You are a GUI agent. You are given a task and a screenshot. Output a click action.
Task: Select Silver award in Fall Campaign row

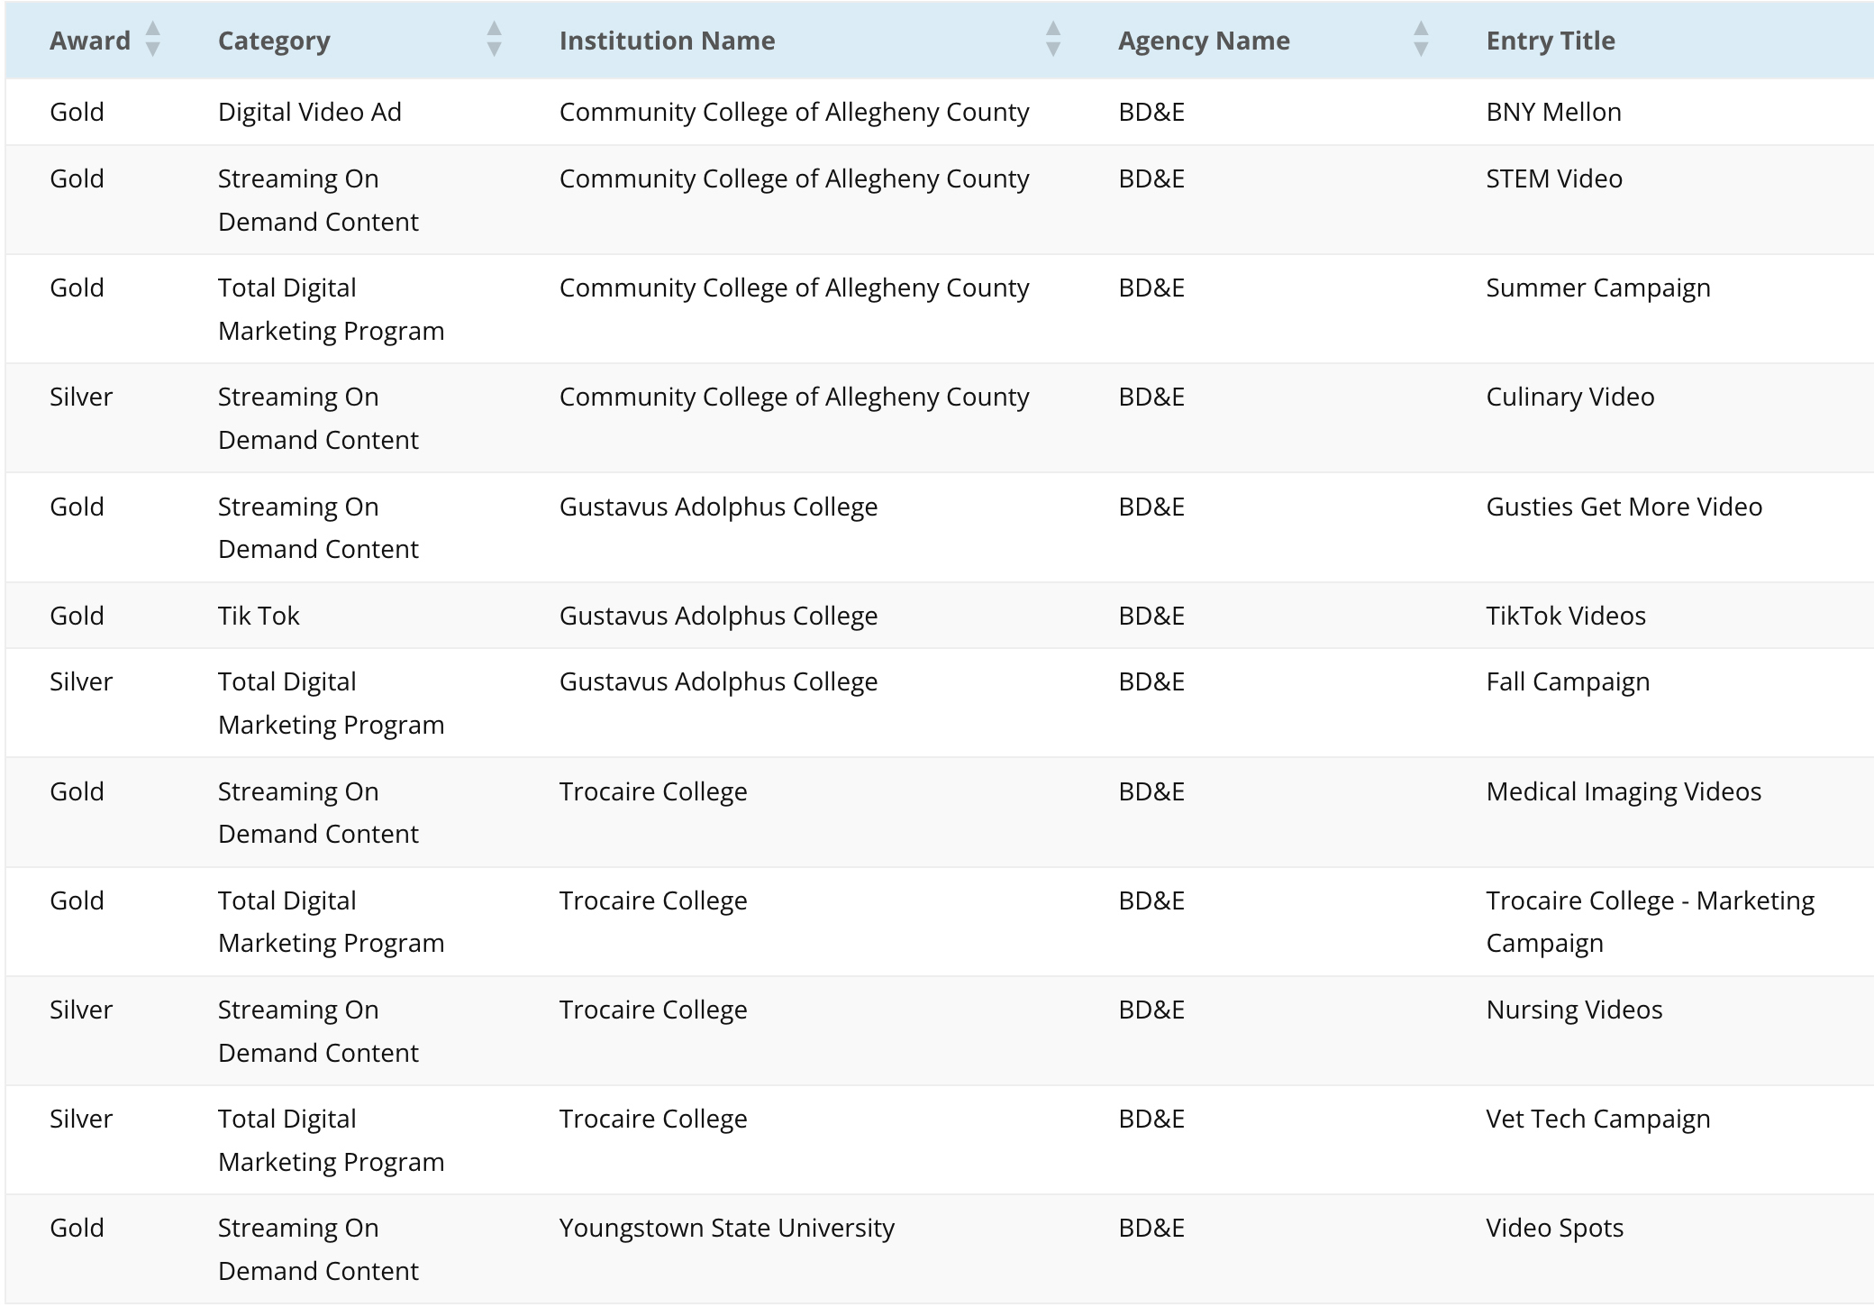click(81, 681)
